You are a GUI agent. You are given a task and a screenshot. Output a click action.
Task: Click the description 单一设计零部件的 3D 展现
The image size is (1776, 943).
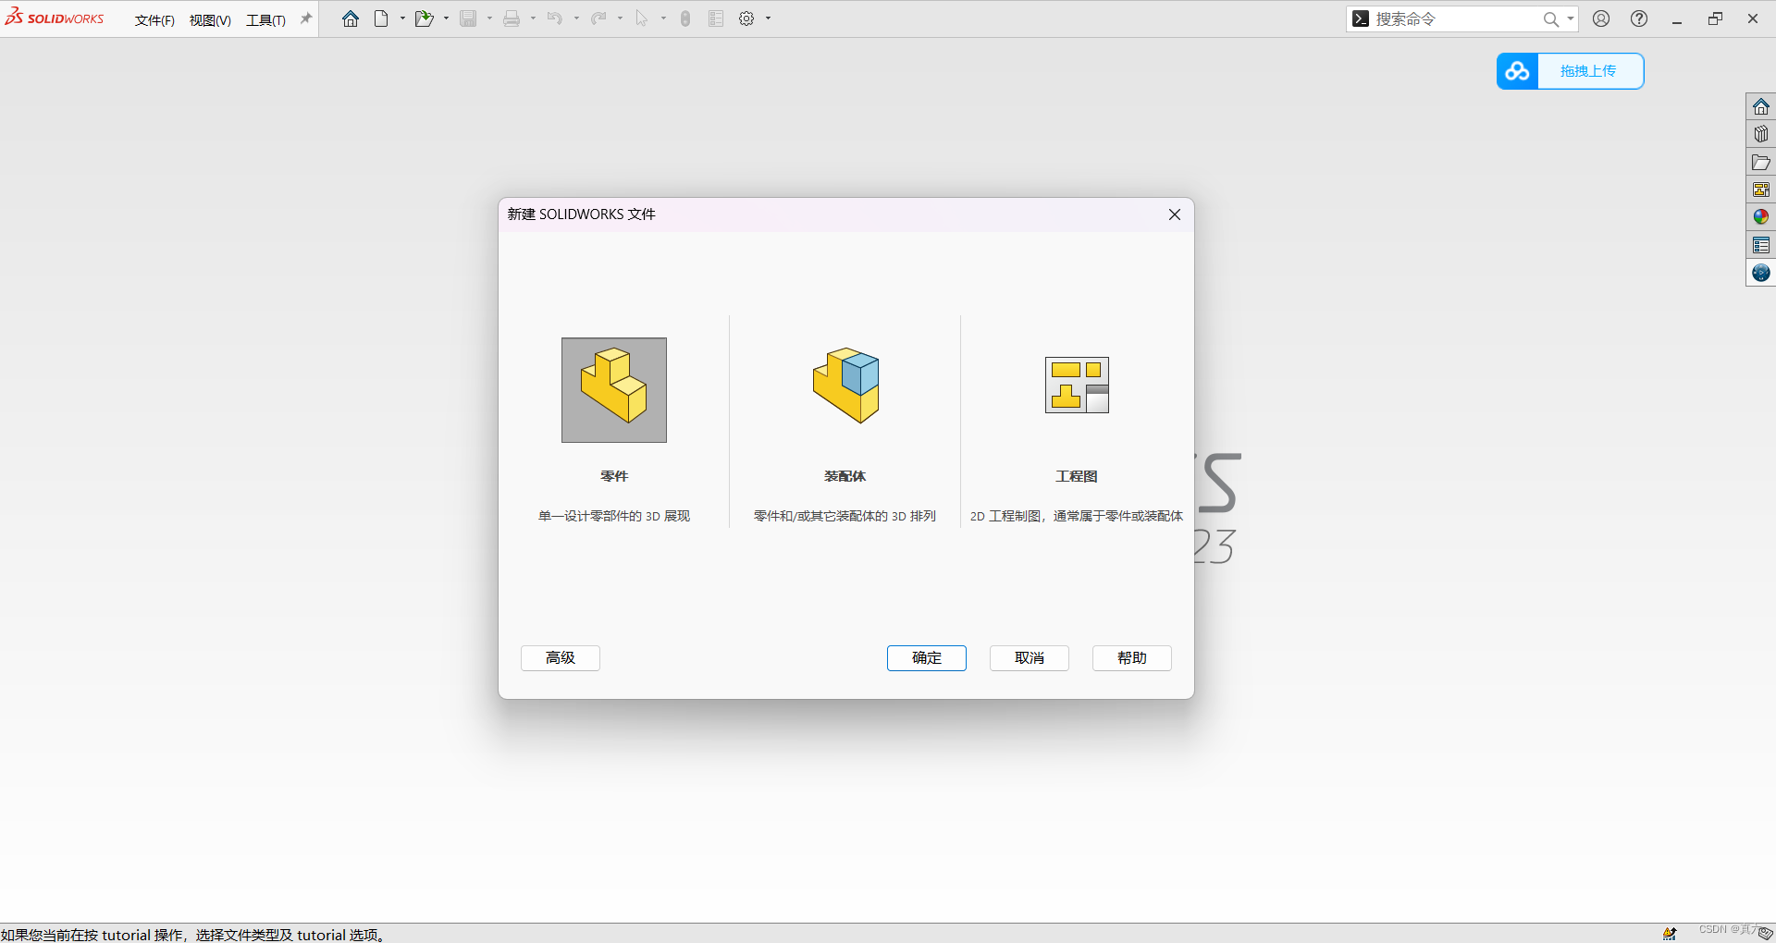tap(614, 516)
